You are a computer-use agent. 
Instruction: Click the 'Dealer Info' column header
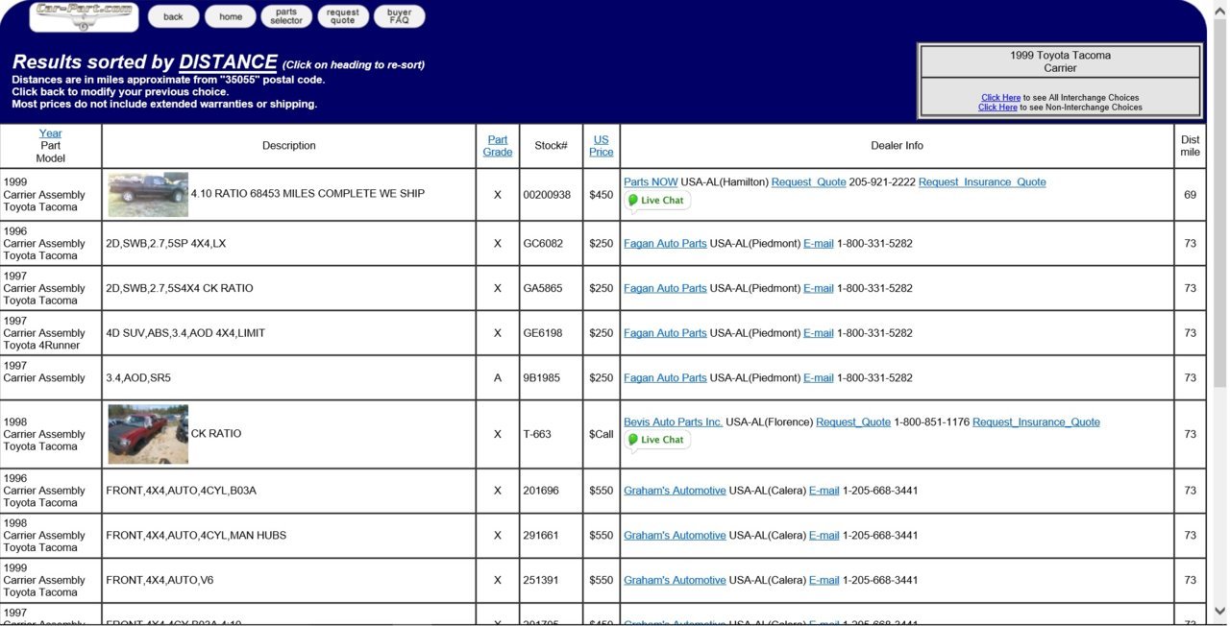point(898,146)
